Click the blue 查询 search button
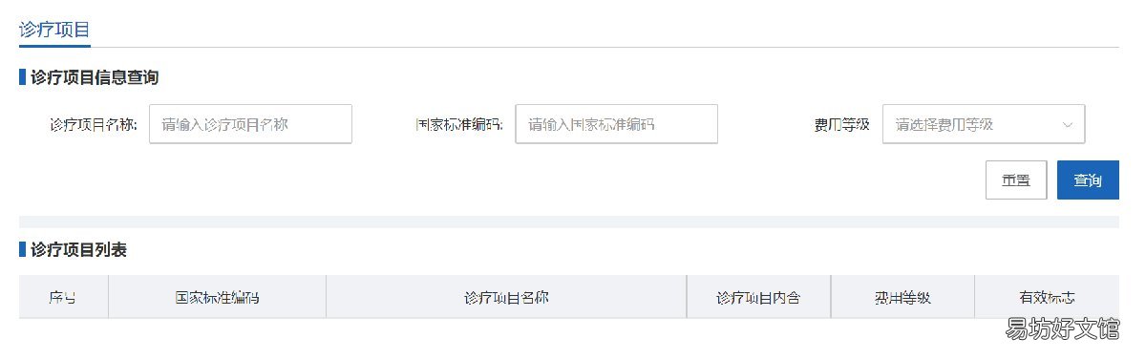Screen dimensions: 1146x359 pyautogui.click(x=1088, y=179)
